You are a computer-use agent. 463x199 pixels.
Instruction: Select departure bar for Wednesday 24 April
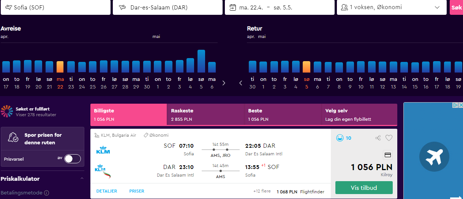pyautogui.click(x=82, y=67)
